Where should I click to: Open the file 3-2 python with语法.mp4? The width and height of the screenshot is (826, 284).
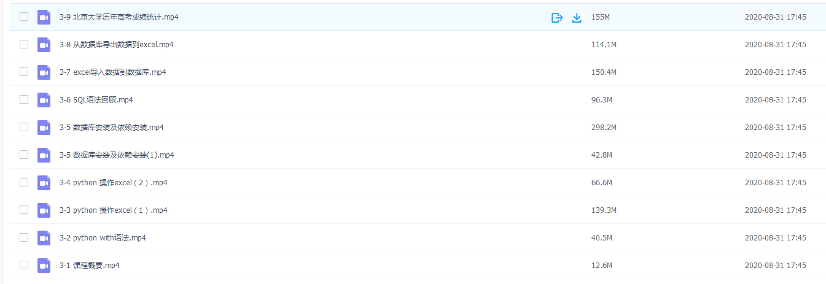103,238
